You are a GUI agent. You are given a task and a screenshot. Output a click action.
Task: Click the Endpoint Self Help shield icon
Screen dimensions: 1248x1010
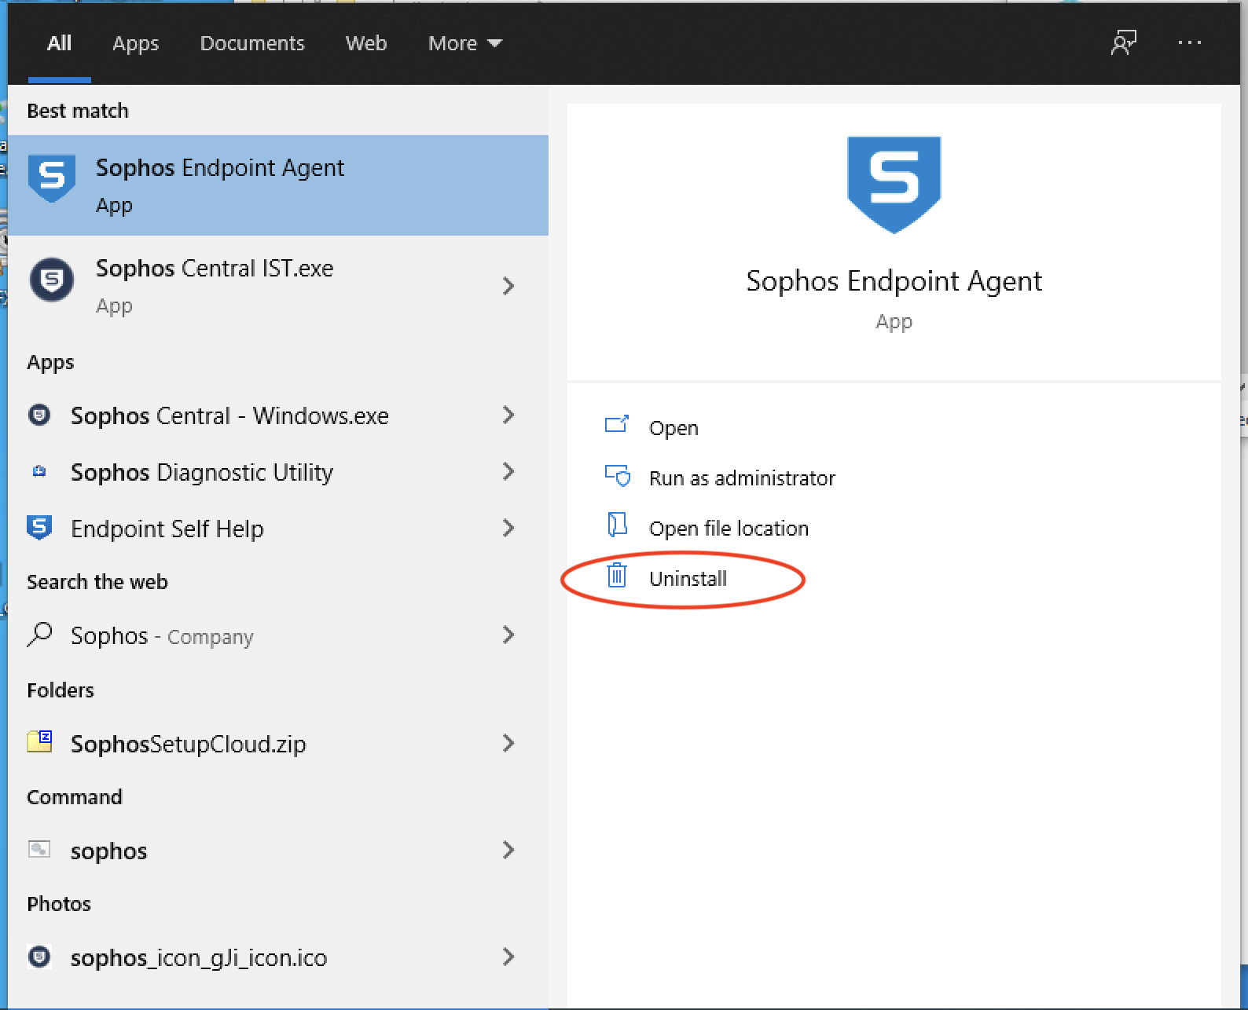tap(39, 527)
